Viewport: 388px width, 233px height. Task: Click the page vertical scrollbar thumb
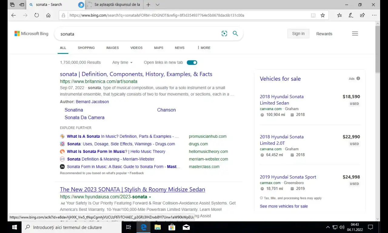(x=377, y=49)
